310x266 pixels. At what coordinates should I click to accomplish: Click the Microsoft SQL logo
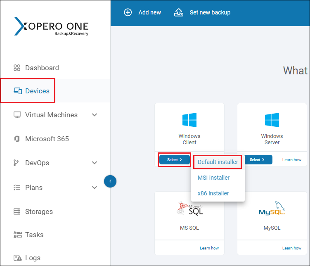[x=189, y=208]
